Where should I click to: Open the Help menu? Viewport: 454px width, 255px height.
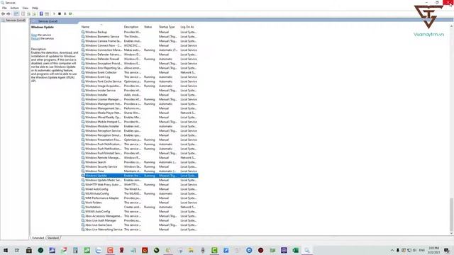click(35, 8)
